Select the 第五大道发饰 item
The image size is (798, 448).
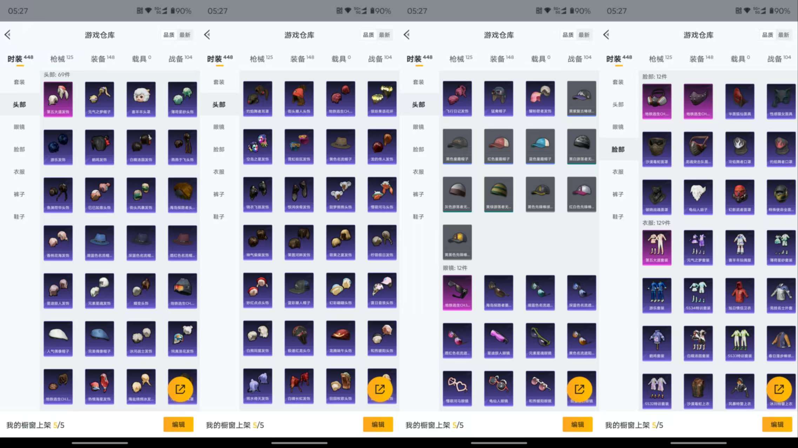pos(58,99)
